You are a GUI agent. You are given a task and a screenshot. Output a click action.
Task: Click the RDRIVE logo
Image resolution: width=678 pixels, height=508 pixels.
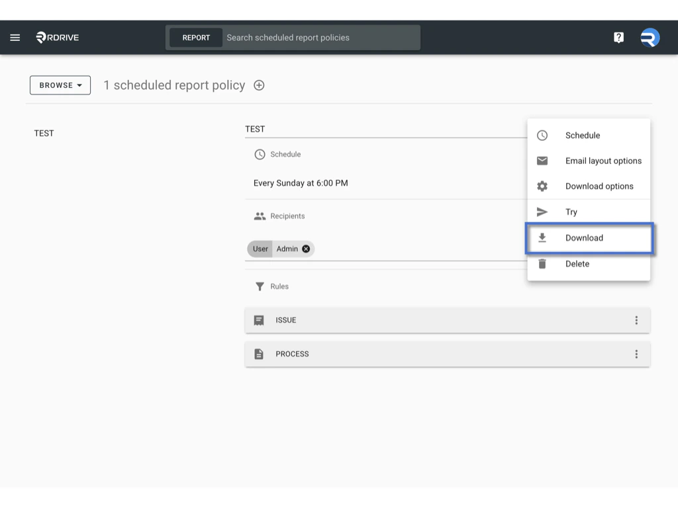tap(56, 37)
